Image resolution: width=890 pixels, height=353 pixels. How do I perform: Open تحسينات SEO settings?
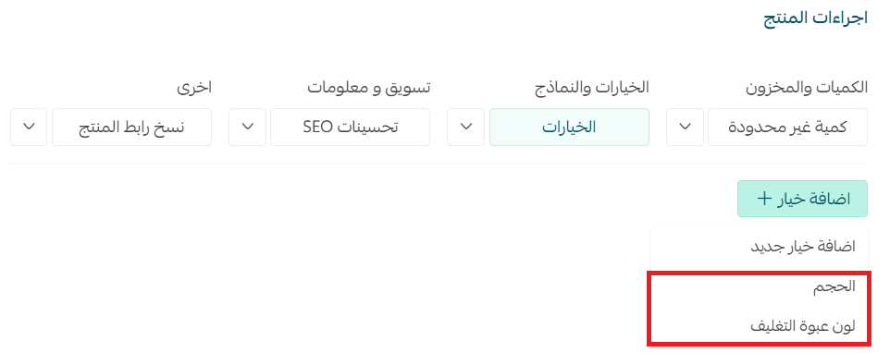click(351, 127)
